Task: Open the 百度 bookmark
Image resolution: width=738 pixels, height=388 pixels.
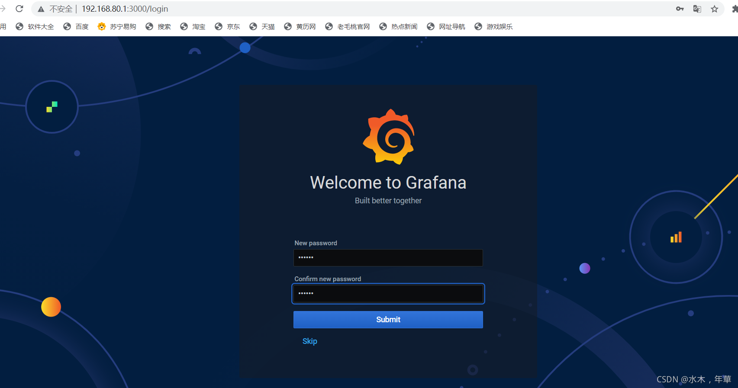Action: click(76, 26)
